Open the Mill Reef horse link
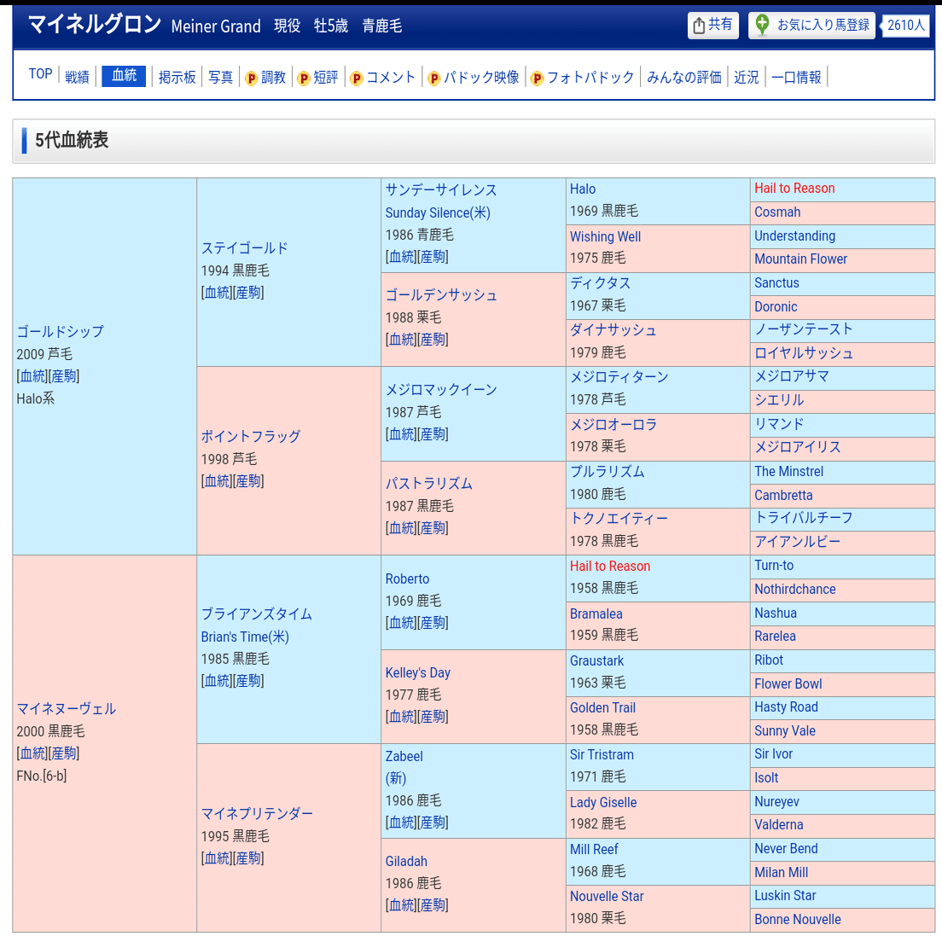Screen dimensions: 942x942 [594, 849]
